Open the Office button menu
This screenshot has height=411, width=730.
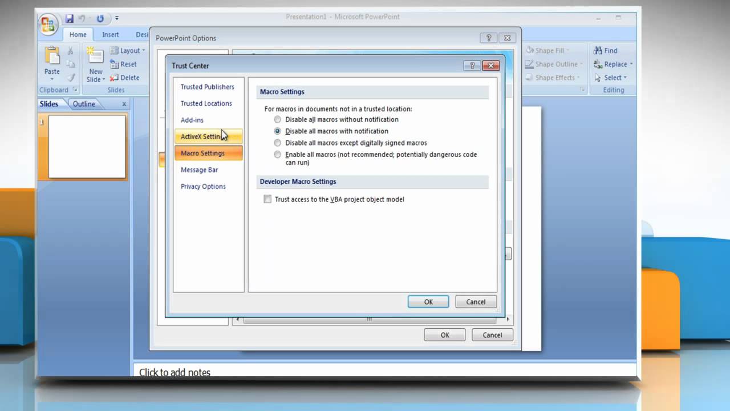[48, 24]
